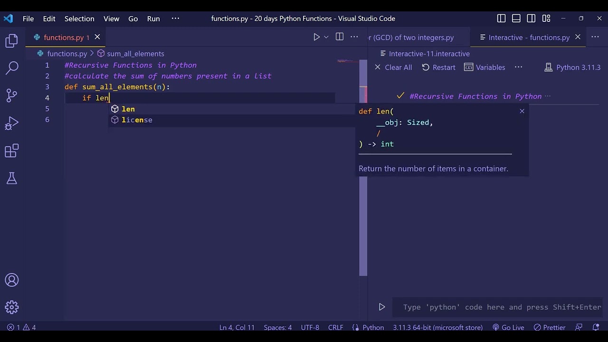Open the Testing flask view
The width and height of the screenshot is (608, 342).
coord(12,178)
